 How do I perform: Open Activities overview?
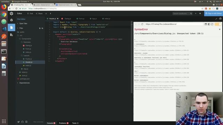(x=5, y=1)
